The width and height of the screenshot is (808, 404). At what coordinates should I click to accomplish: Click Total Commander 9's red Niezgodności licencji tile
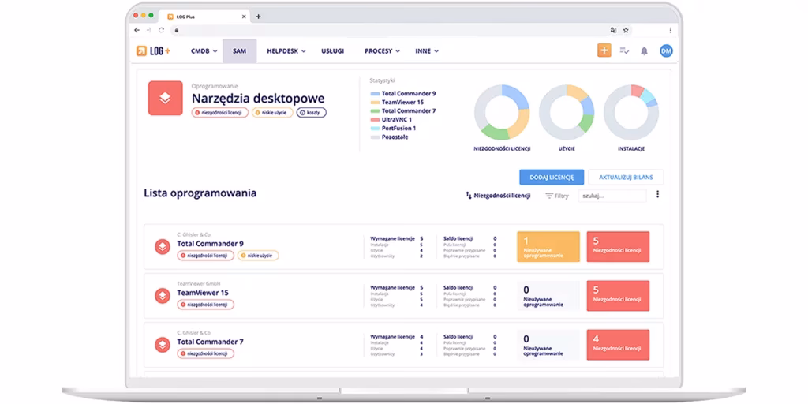[x=618, y=247]
